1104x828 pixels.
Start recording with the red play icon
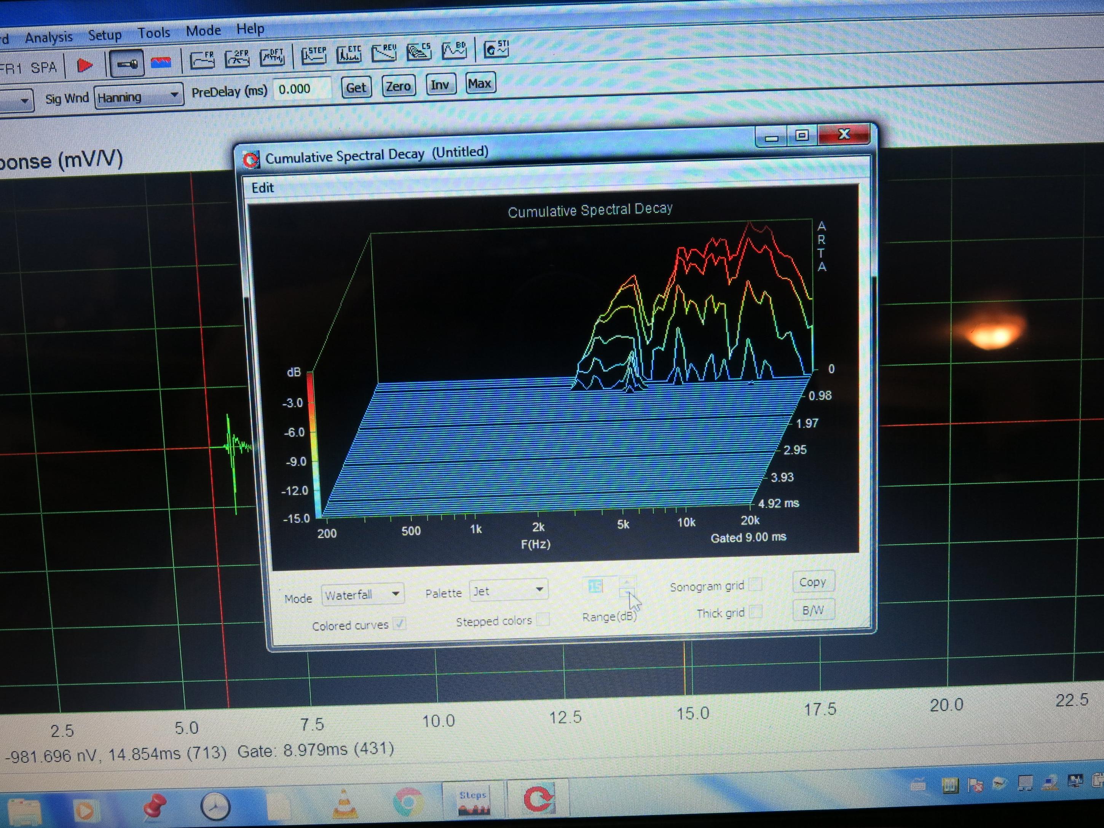pyautogui.click(x=85, y=65)
